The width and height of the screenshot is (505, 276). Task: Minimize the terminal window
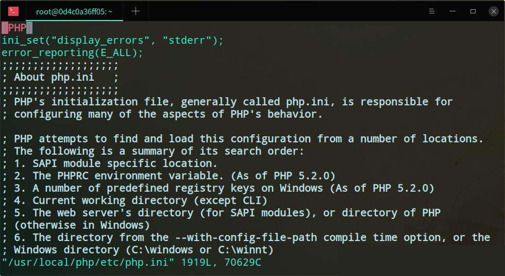click(453, 11)
